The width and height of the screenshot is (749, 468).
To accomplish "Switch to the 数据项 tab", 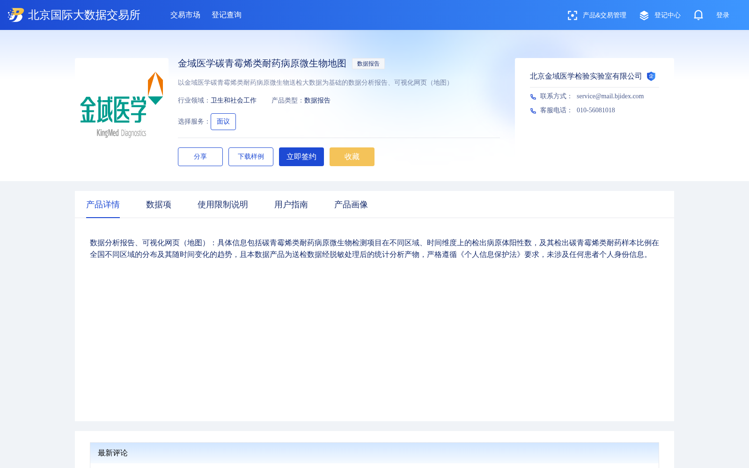I will [159, 205].
